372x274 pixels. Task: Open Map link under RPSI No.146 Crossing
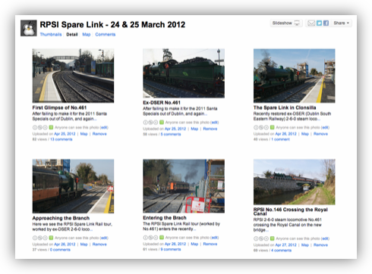tap(305, 245)
